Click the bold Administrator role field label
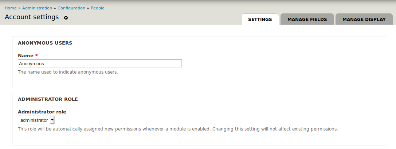The width and height of the screenshot is (396, 149). coord(42,112)
